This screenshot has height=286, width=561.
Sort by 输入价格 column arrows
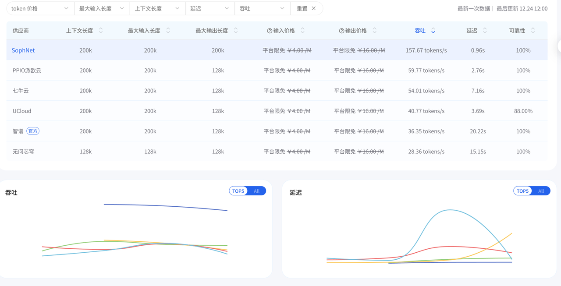pos(302,31)
